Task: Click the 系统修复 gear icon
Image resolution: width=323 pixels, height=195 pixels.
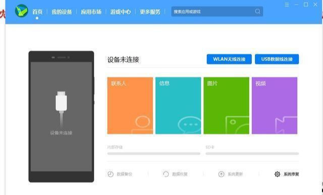Action: 277,174
